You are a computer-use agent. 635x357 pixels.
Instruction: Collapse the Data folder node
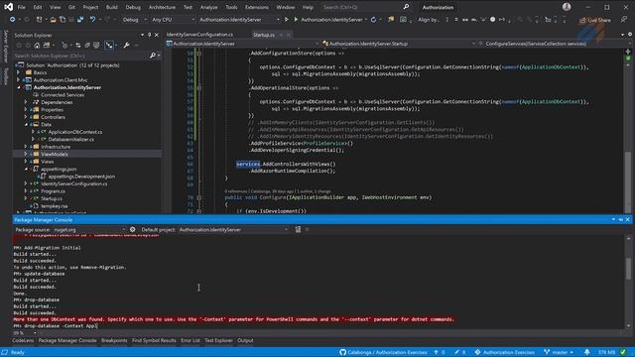click(x=26, y=124)
